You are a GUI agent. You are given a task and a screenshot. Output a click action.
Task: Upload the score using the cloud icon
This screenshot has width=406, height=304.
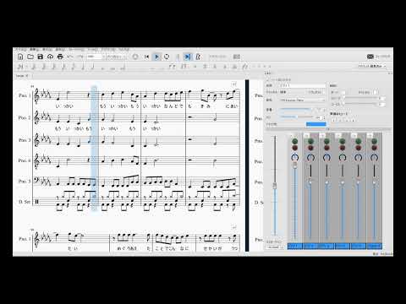[50, 57]
